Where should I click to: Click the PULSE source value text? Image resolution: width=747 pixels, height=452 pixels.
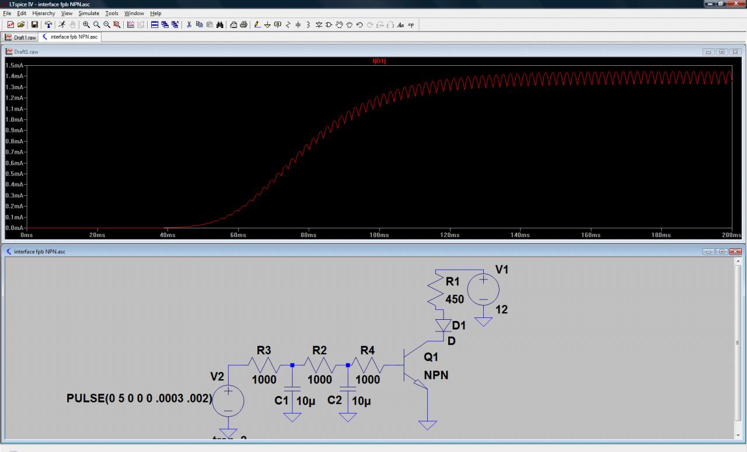click(139, 399)
